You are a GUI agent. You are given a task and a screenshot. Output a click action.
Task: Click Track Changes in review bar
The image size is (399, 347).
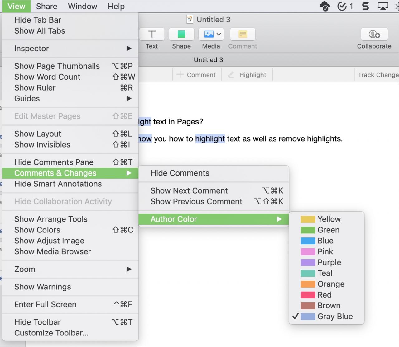pyautogui.click(x=378, y=75)
